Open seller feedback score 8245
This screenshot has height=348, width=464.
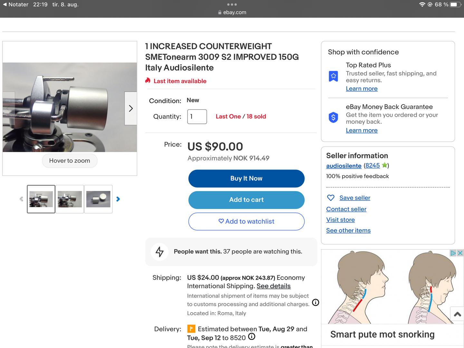[372, 165]
